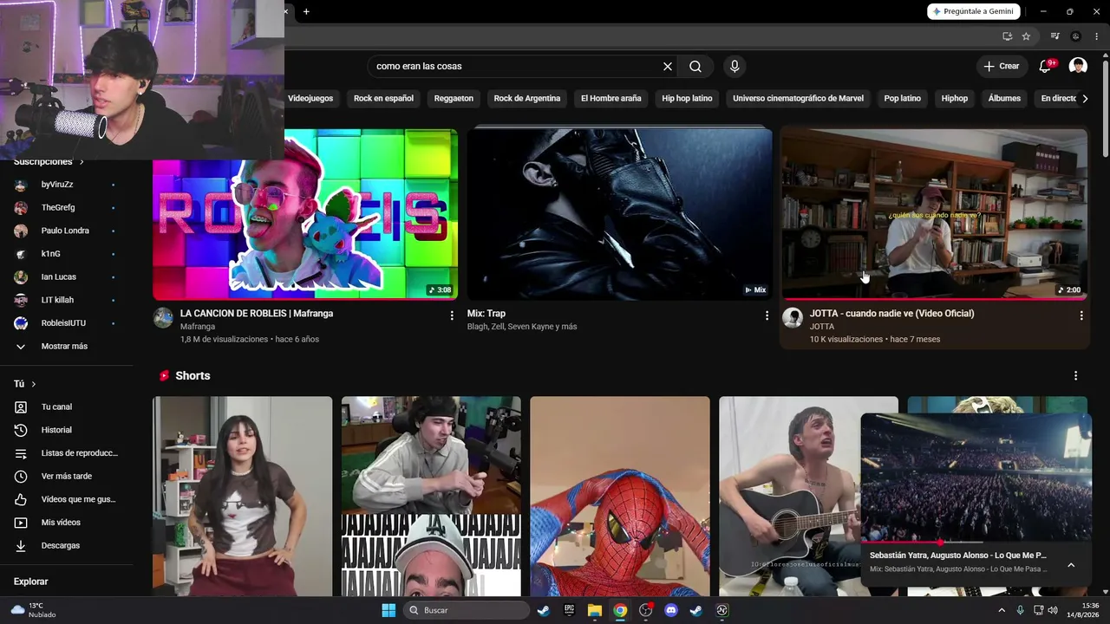Screen dimensions: 1110x624
Task: Open the YouTube account avatar menu
Action: (1078, 67)
